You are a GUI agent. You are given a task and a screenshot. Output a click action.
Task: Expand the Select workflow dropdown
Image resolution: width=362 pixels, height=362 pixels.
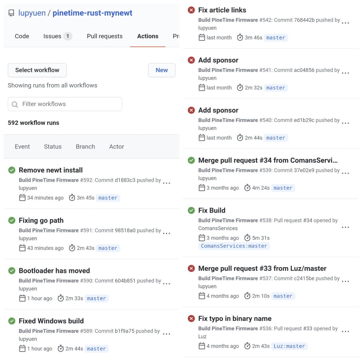pos(37,70)
